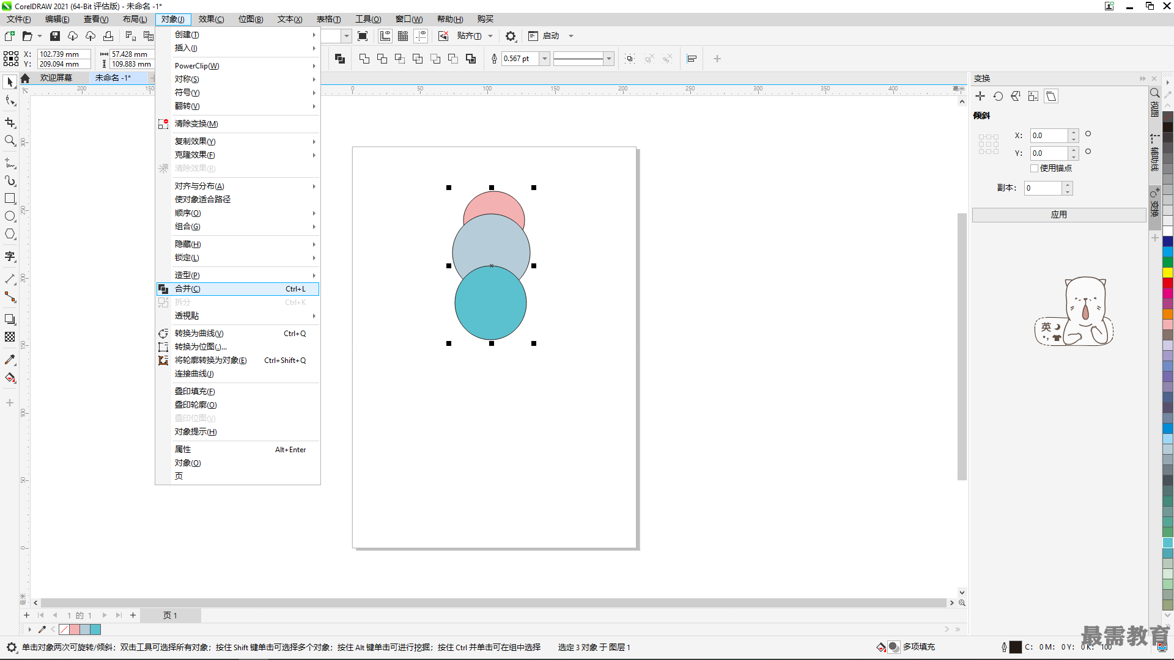This screenshot has width=1174, height=660.
Task: Open the 启动 launcher dropdown arrow
Action: click(x=571, y=36)
